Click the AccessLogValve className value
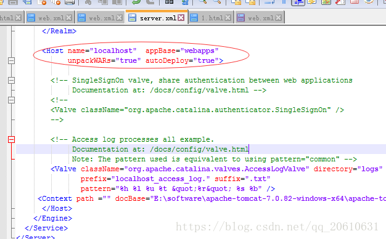Screen dimensions: 386x239 pyautogui.click(x=216, y=169)
